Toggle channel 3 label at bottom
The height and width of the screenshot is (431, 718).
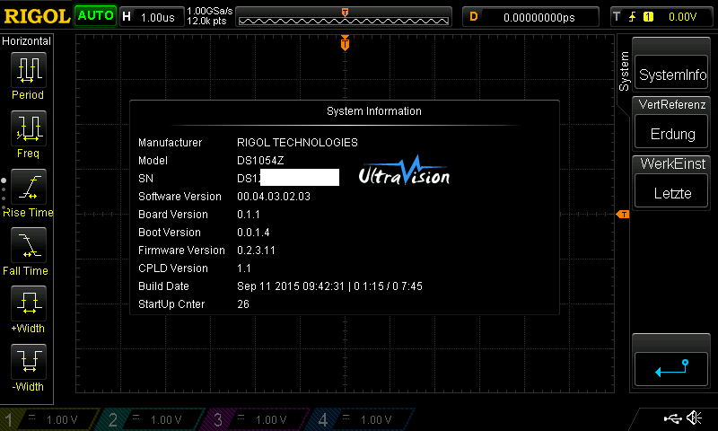[x=218, y=419]
